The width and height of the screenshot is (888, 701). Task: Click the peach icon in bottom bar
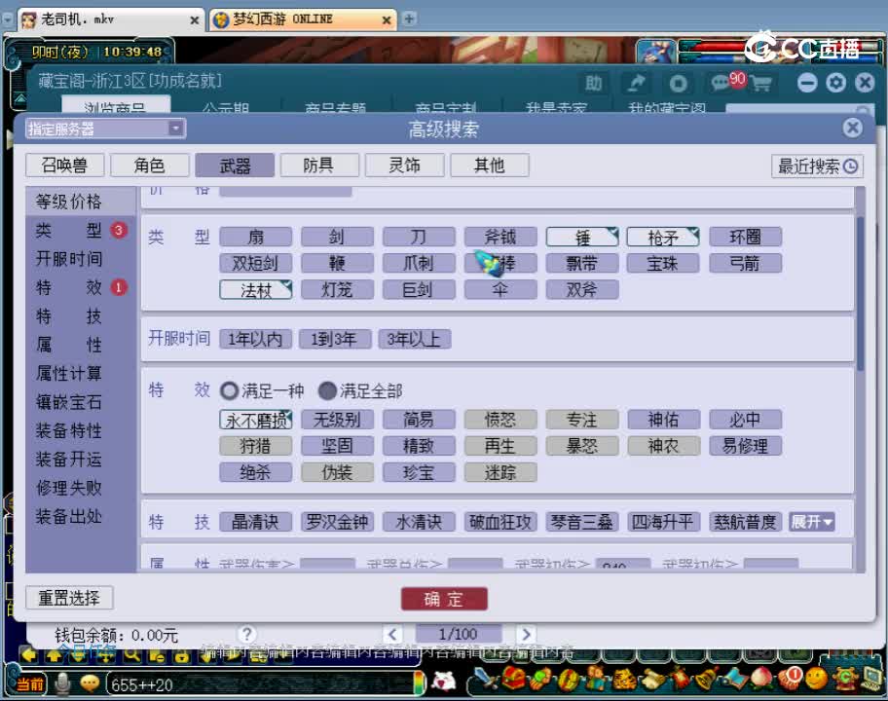761,679
